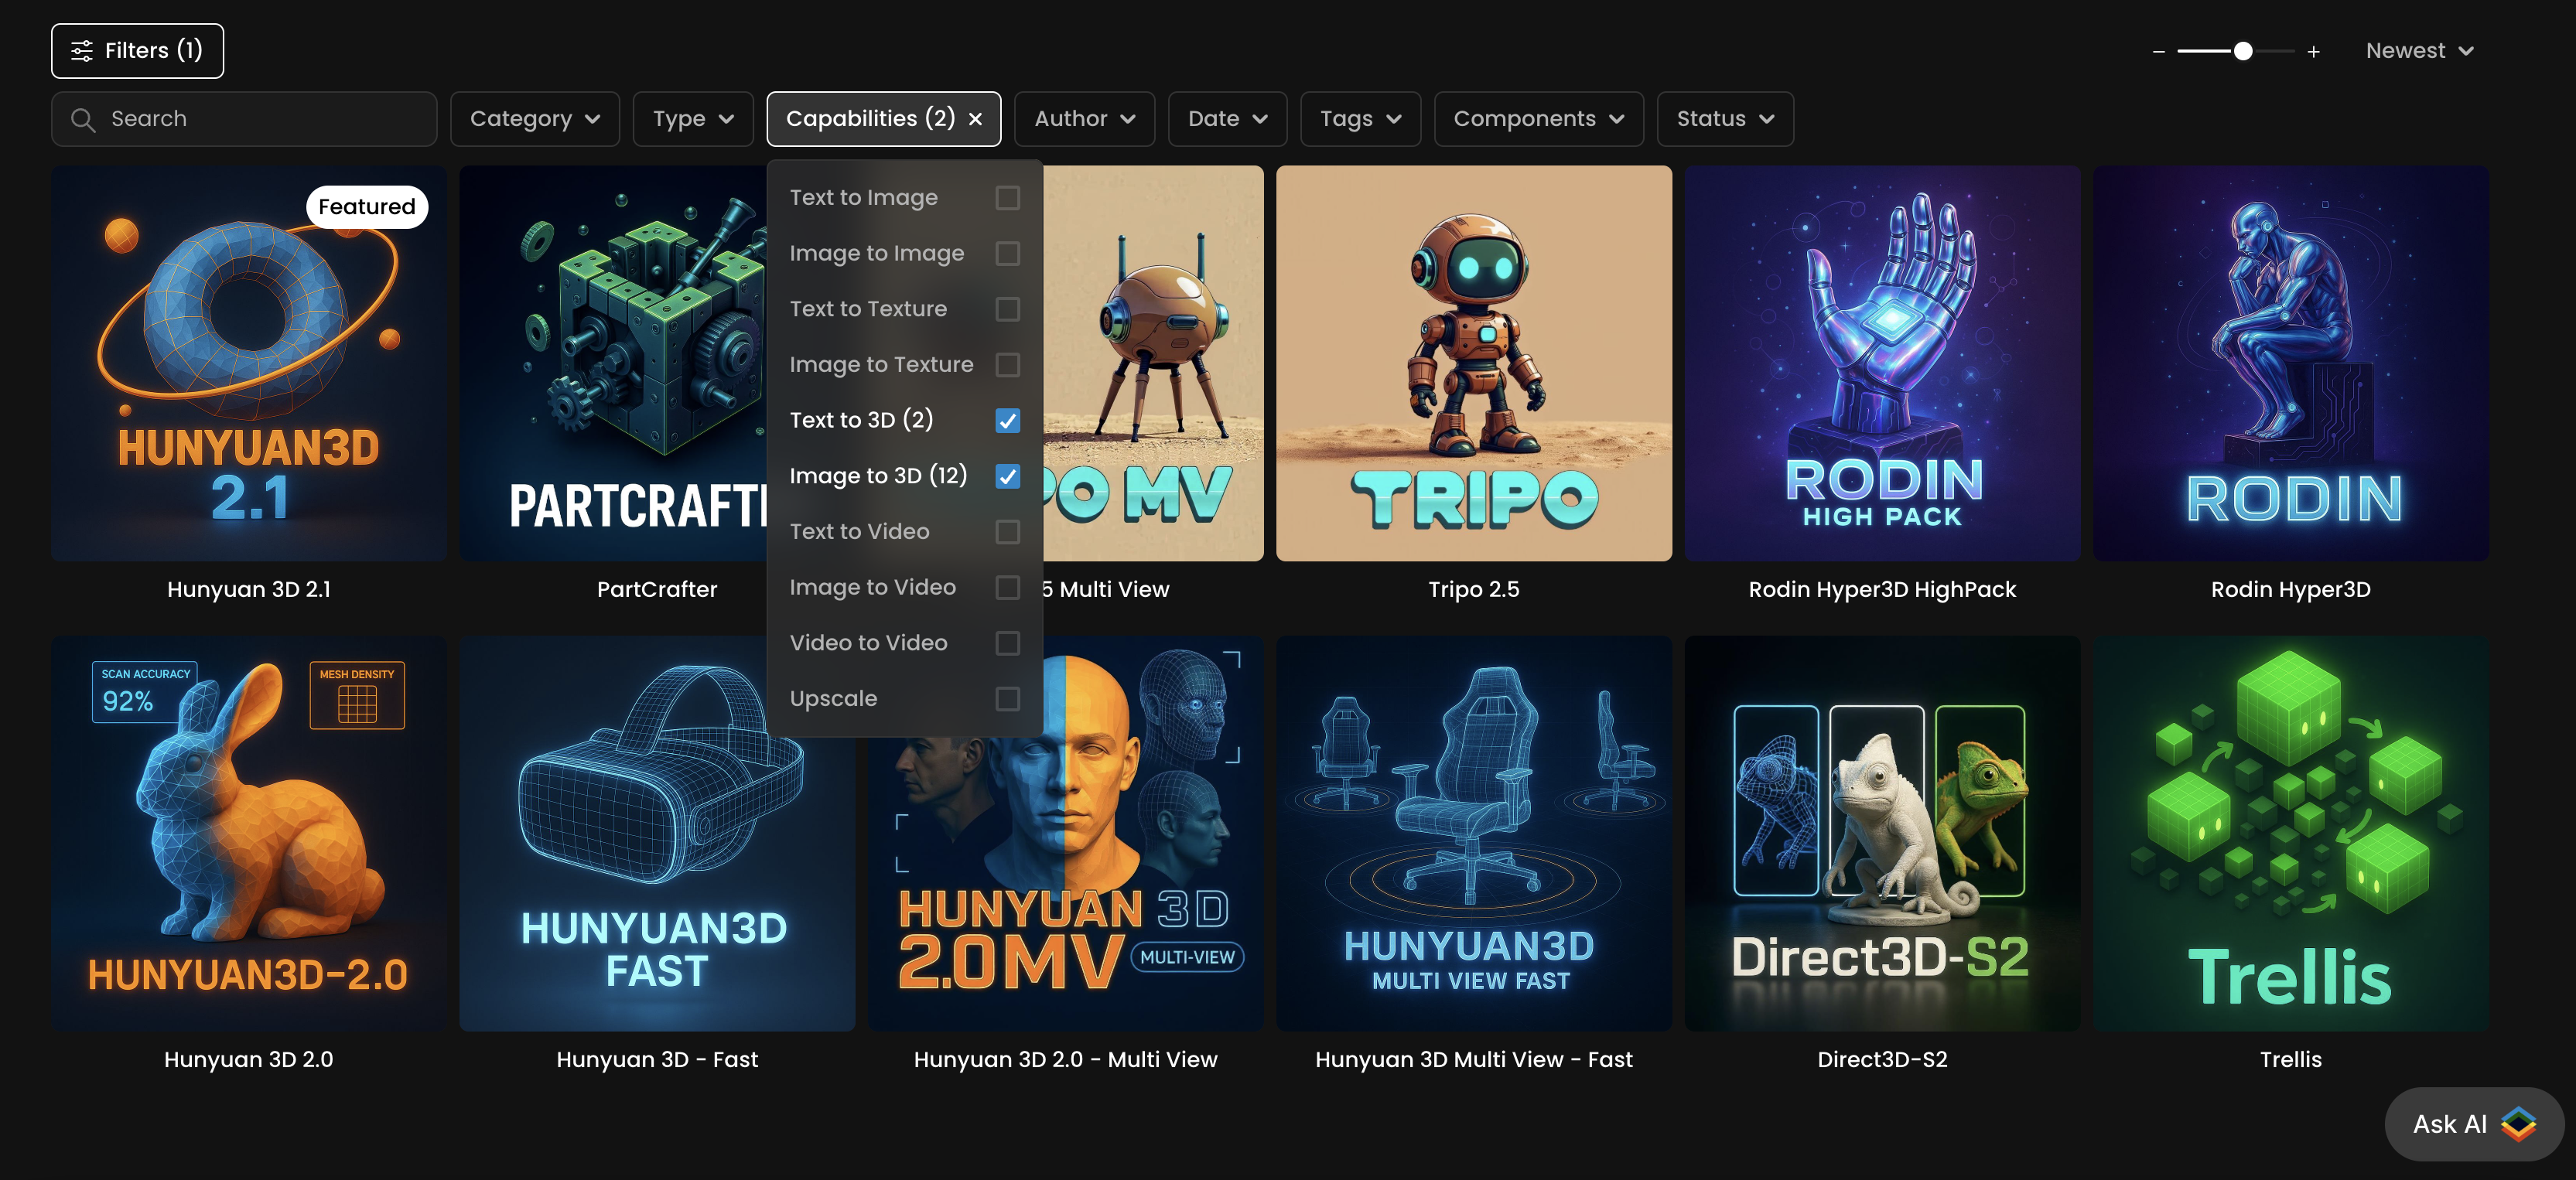Click the Rodin Hyper3D title text
2576x1180 pixels.
coord(2290,589)
